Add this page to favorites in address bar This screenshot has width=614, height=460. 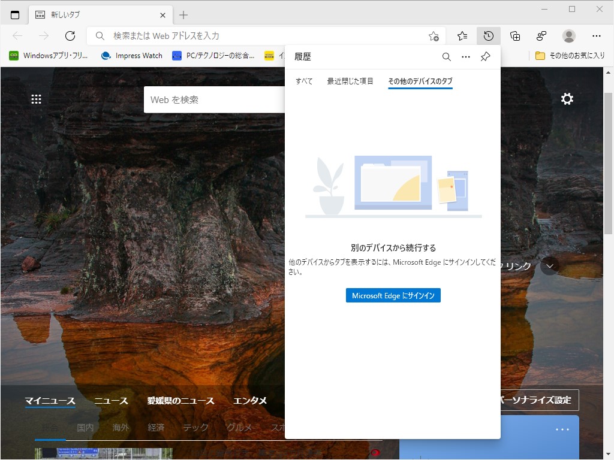433,37
